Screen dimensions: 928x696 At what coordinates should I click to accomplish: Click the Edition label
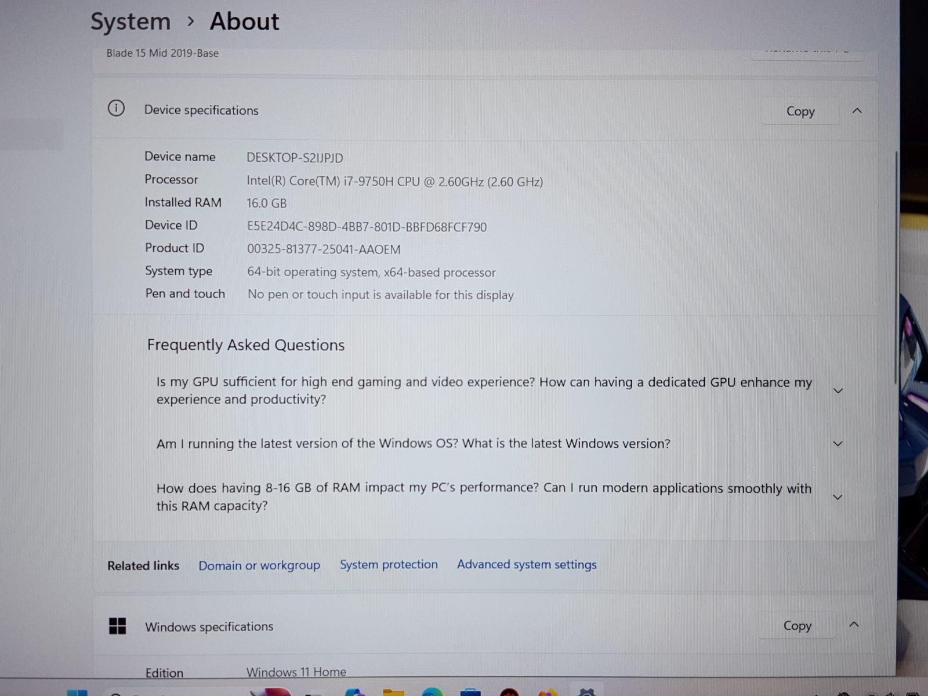point(164,673)
